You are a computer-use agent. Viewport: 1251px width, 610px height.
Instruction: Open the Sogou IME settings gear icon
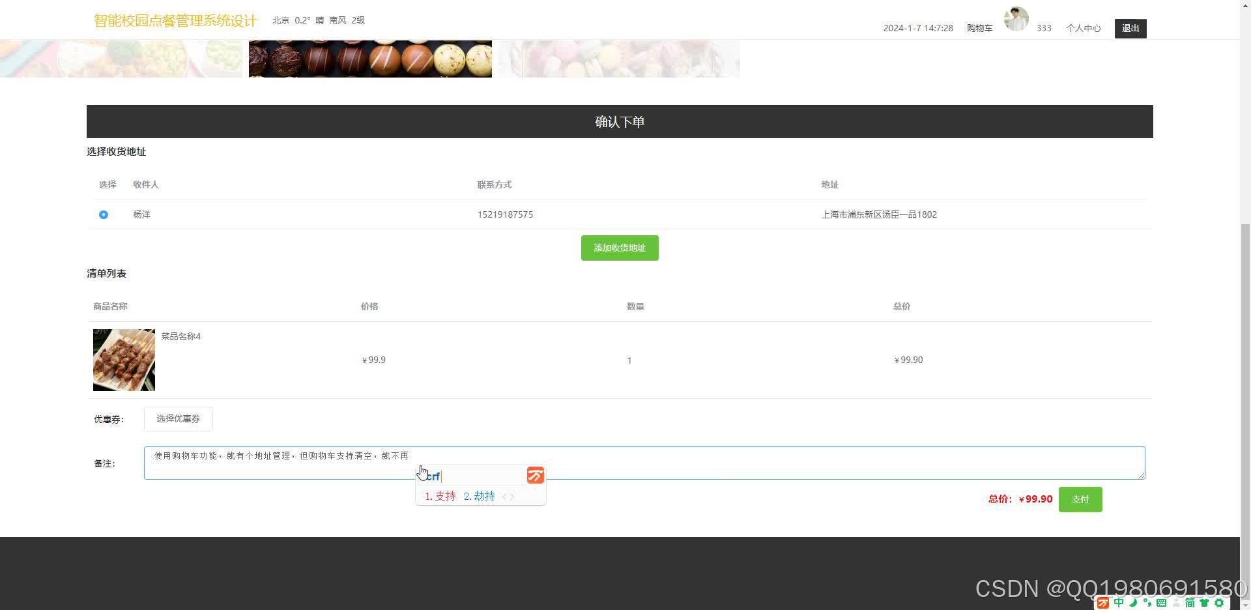coord(1218,603)
